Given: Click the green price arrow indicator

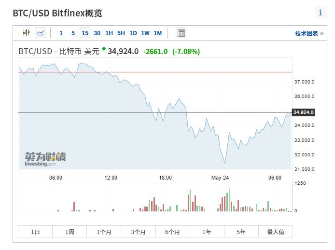Looking at the screenshot, I should click(103, 49).
